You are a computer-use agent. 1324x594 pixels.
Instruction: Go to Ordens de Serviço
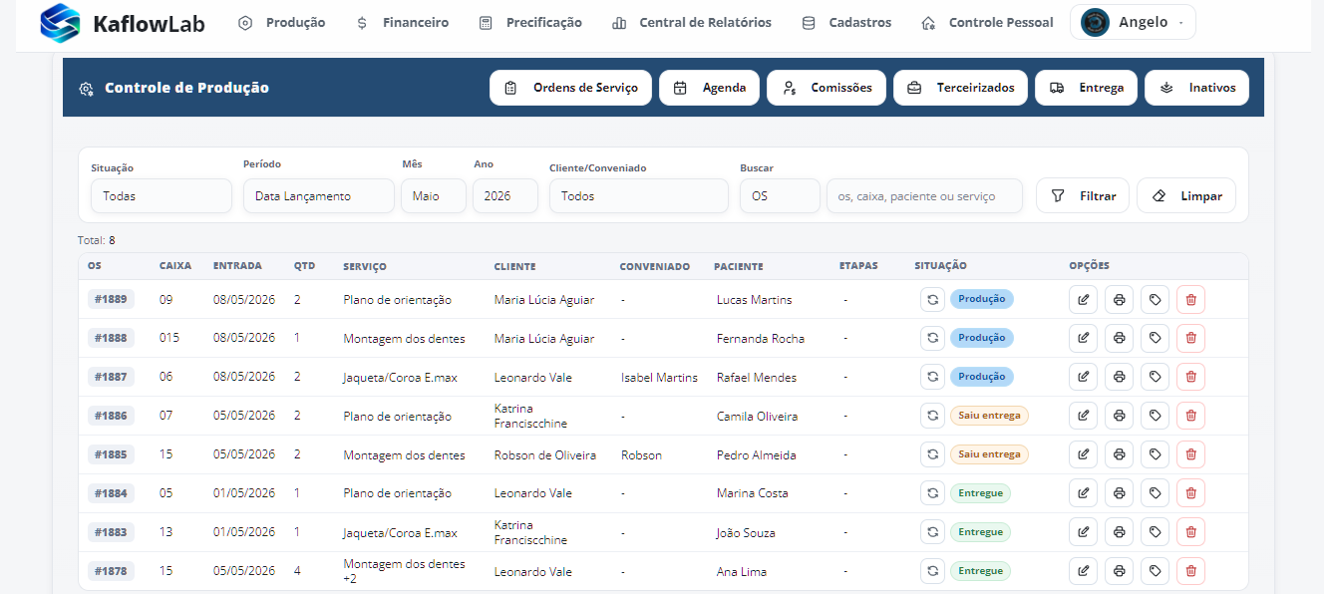click(570, 88)
